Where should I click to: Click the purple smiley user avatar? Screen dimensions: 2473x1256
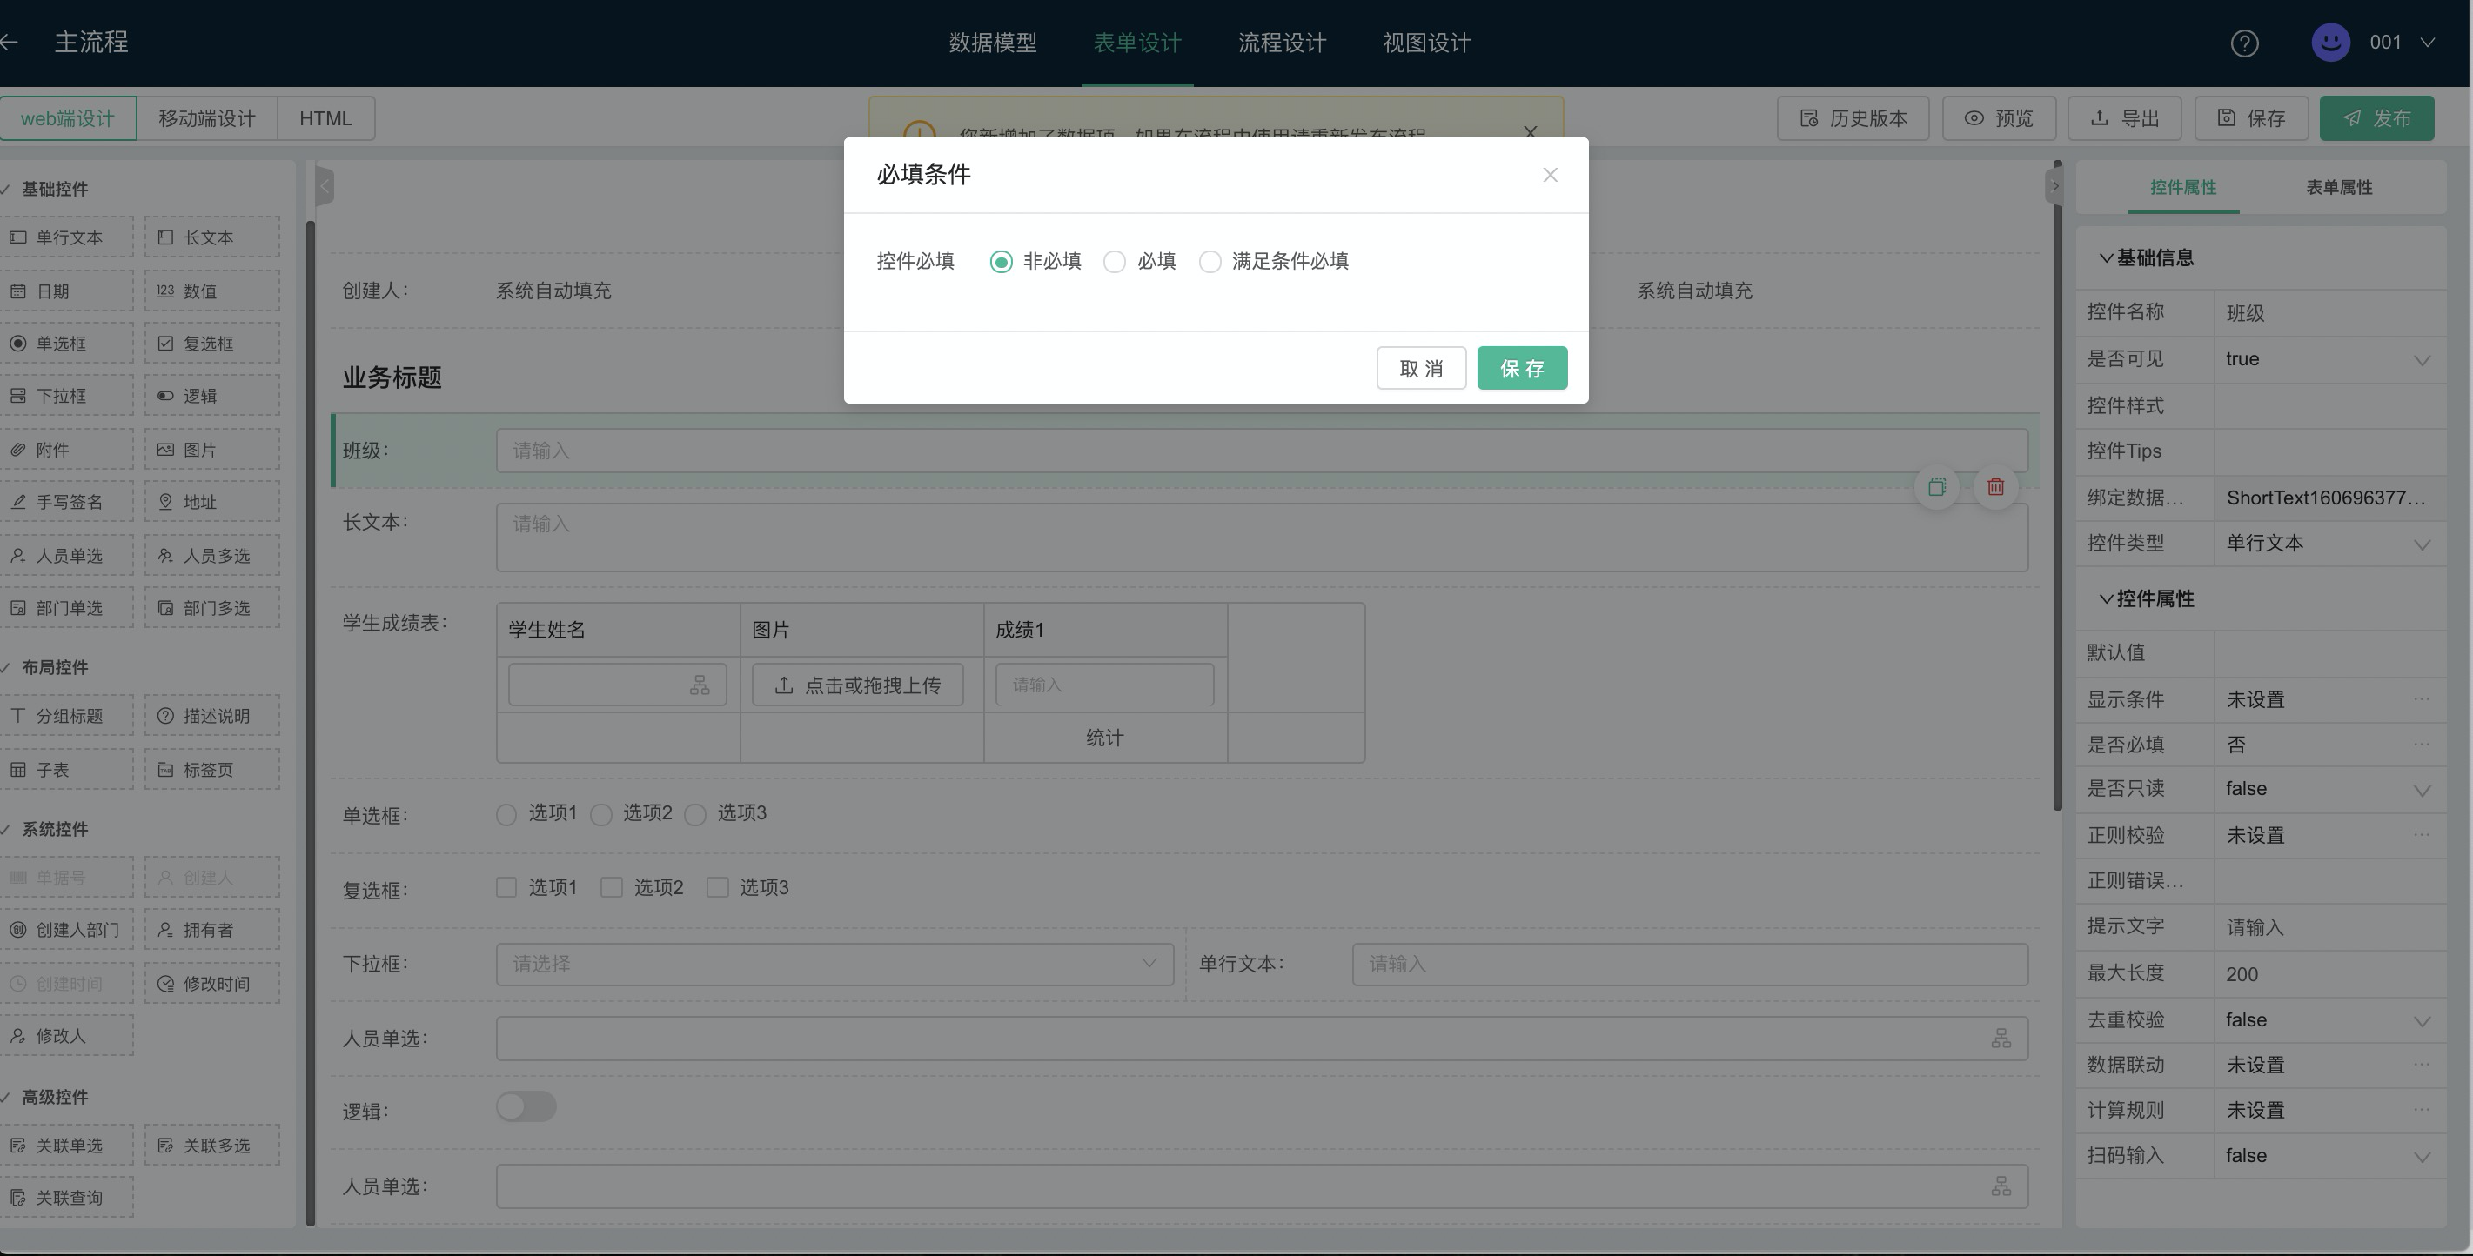[2330, 43]
